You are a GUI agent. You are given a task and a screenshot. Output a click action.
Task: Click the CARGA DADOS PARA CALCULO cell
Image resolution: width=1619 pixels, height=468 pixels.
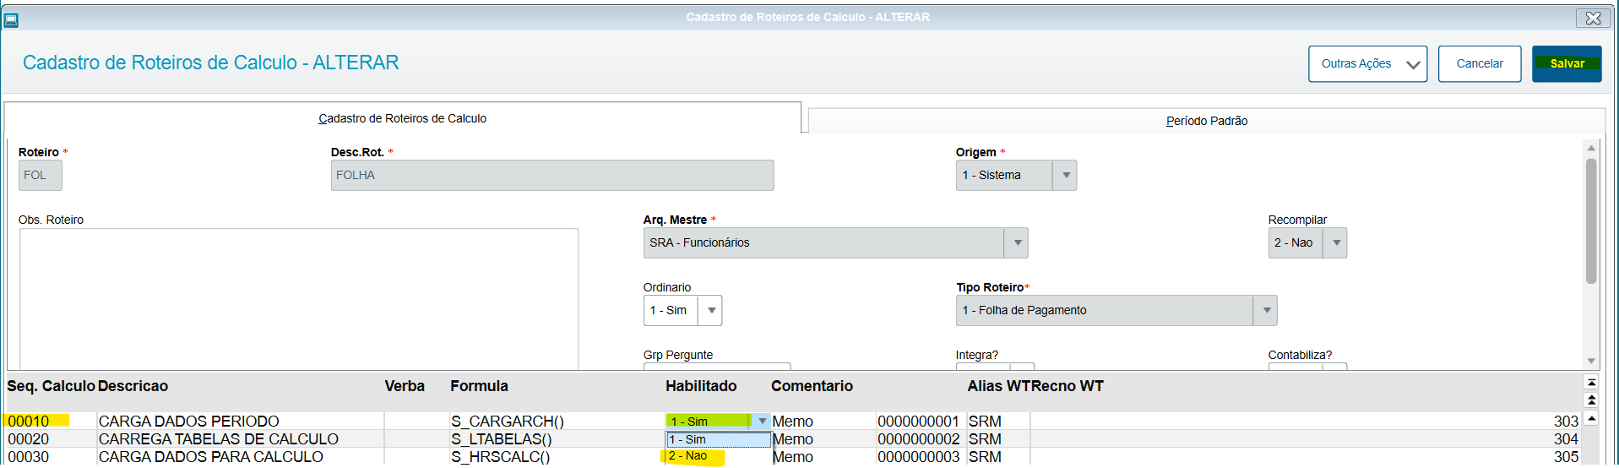[240, 457]
